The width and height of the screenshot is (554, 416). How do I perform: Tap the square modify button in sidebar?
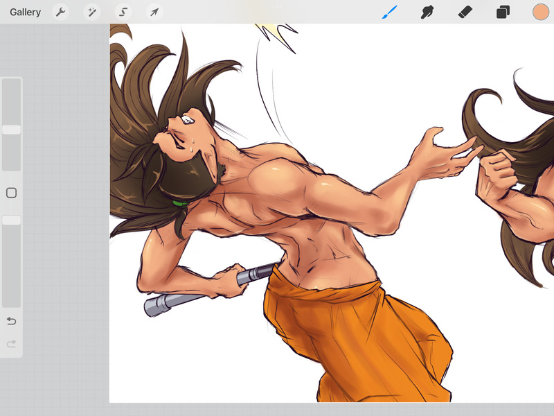[11, 193]
